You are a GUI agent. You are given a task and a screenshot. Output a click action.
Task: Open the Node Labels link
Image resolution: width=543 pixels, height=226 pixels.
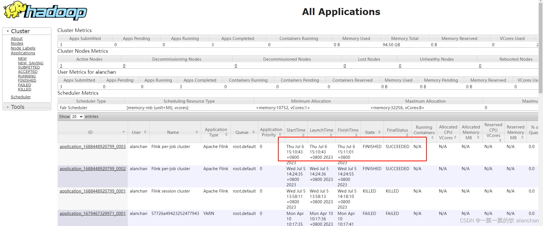tap(23, 48)
